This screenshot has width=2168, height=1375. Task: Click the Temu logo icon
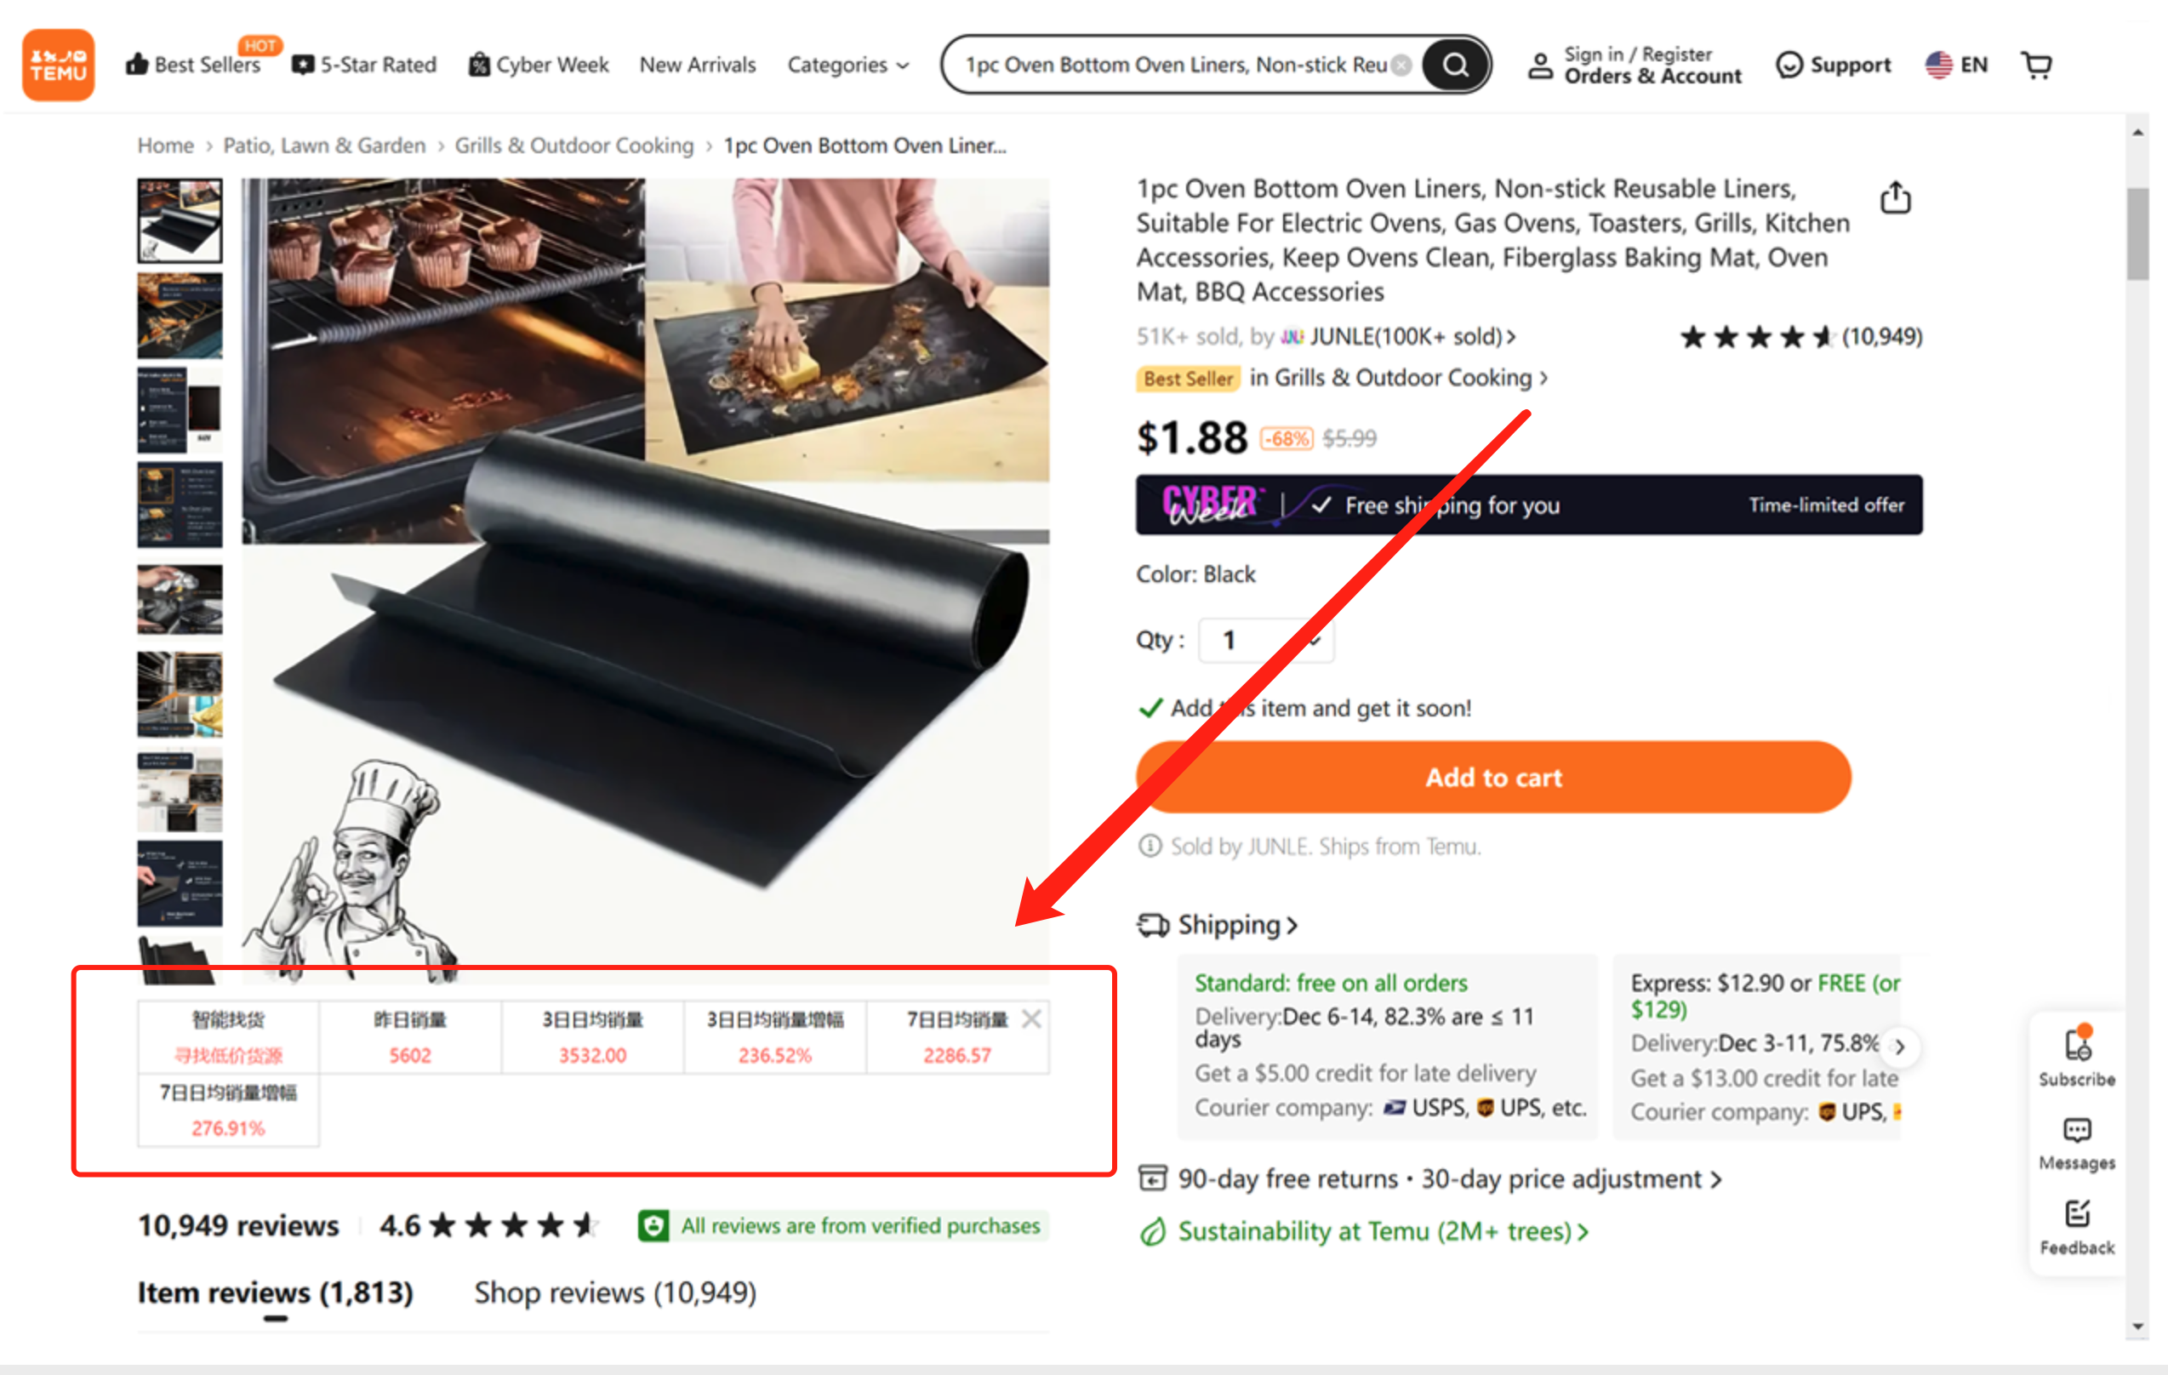coord(57,63)
